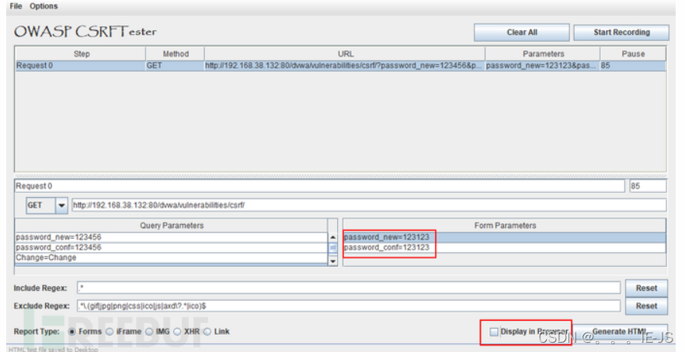Viewport: 685px width, 352px height.
Task: Select form parameter password_new=123123
Action: 505,237
